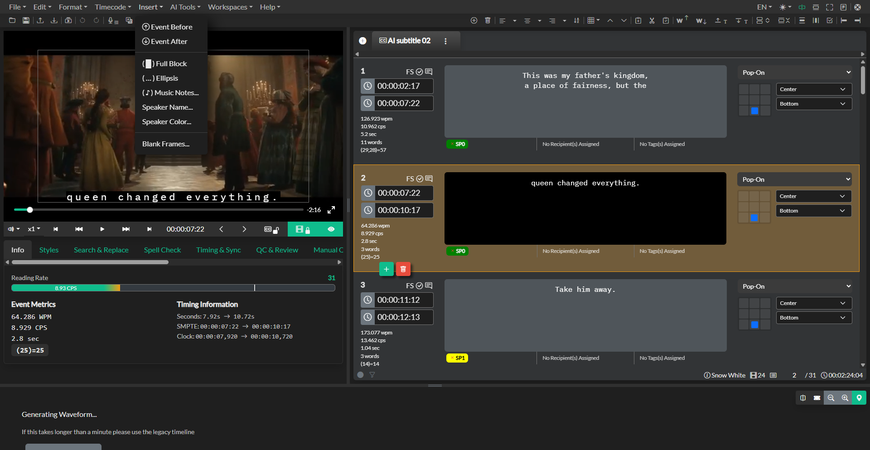Zoom in on the timeline
Screen dimensions: 870x450
[845, 398]
